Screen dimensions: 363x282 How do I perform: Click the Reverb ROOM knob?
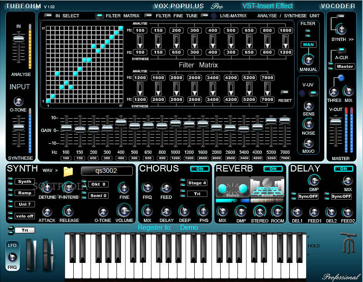[x=277, y=211]
